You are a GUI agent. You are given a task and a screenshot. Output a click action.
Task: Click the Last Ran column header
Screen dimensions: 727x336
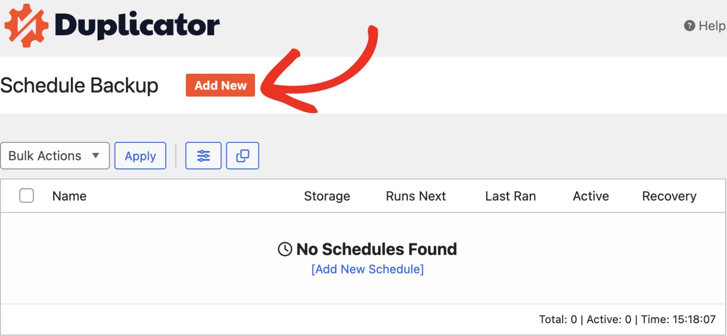tap(510, 195)
